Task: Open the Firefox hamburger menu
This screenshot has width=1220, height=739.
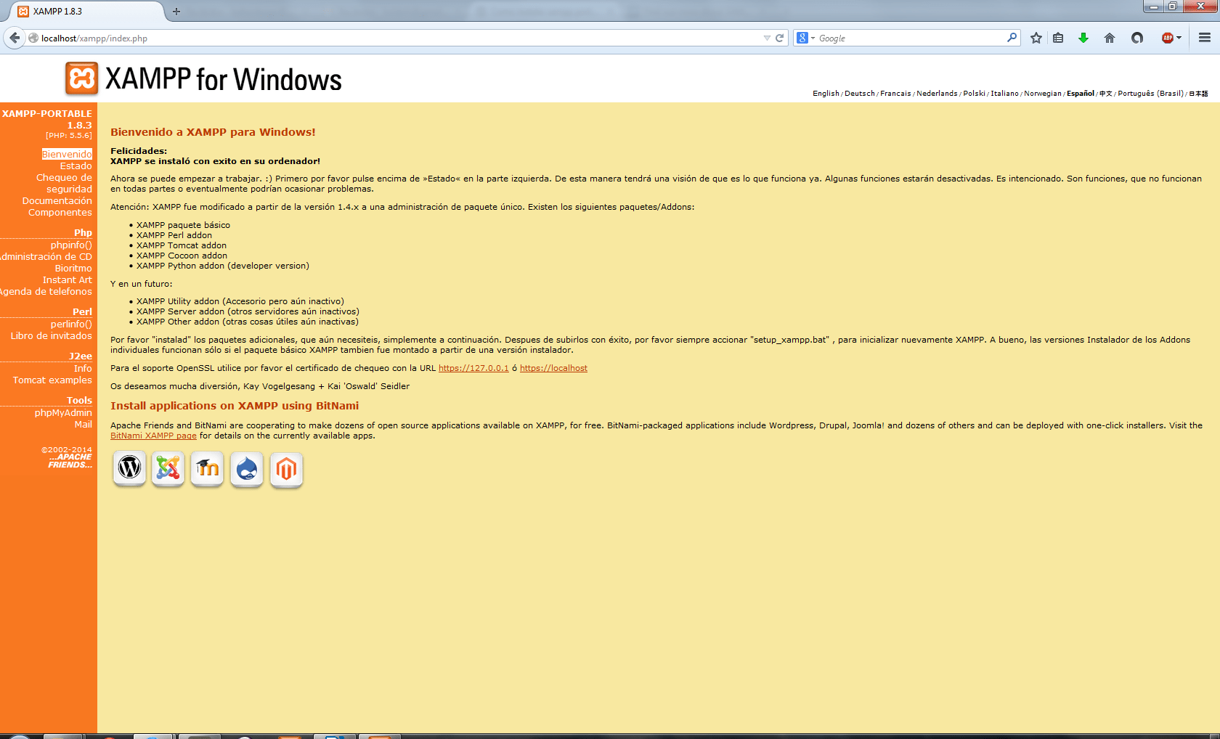Action: coord(1205,38)
